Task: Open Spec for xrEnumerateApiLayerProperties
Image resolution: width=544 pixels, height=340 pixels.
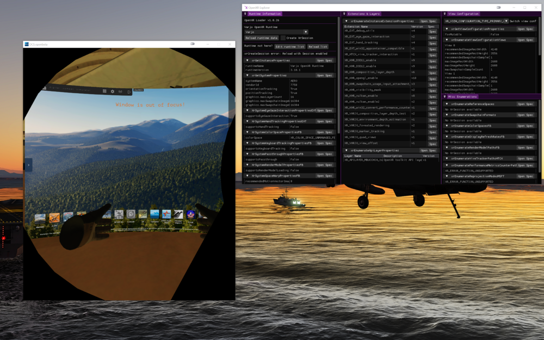Action: pos(428,151)
